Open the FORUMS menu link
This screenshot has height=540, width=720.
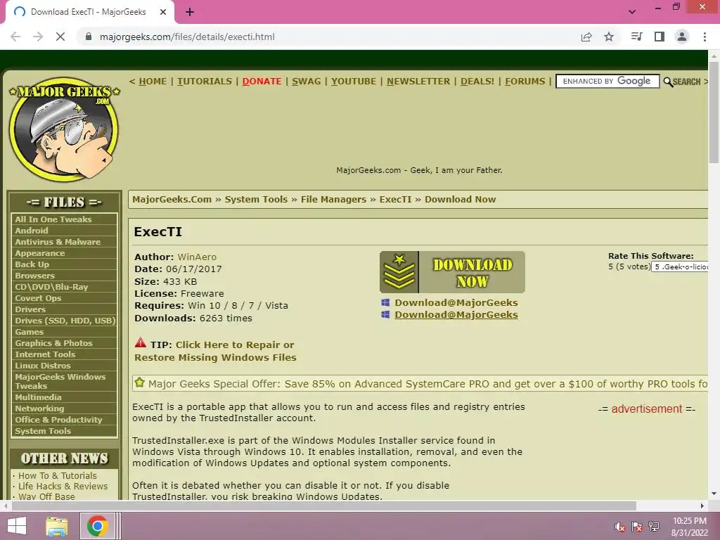coord(525,82)
